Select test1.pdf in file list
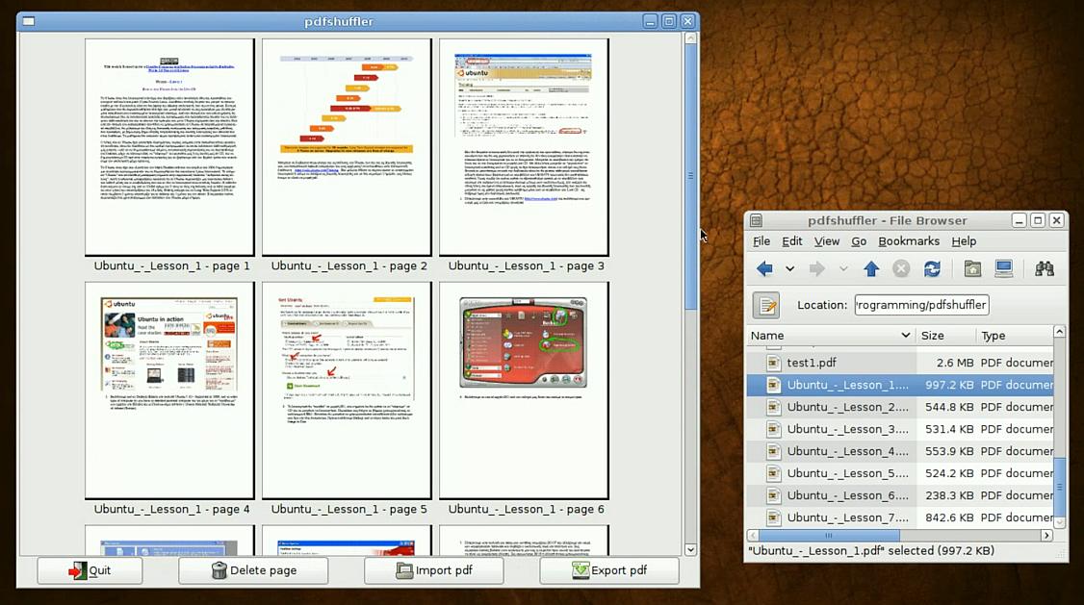The image size is (1084, 605). point(900,363)
